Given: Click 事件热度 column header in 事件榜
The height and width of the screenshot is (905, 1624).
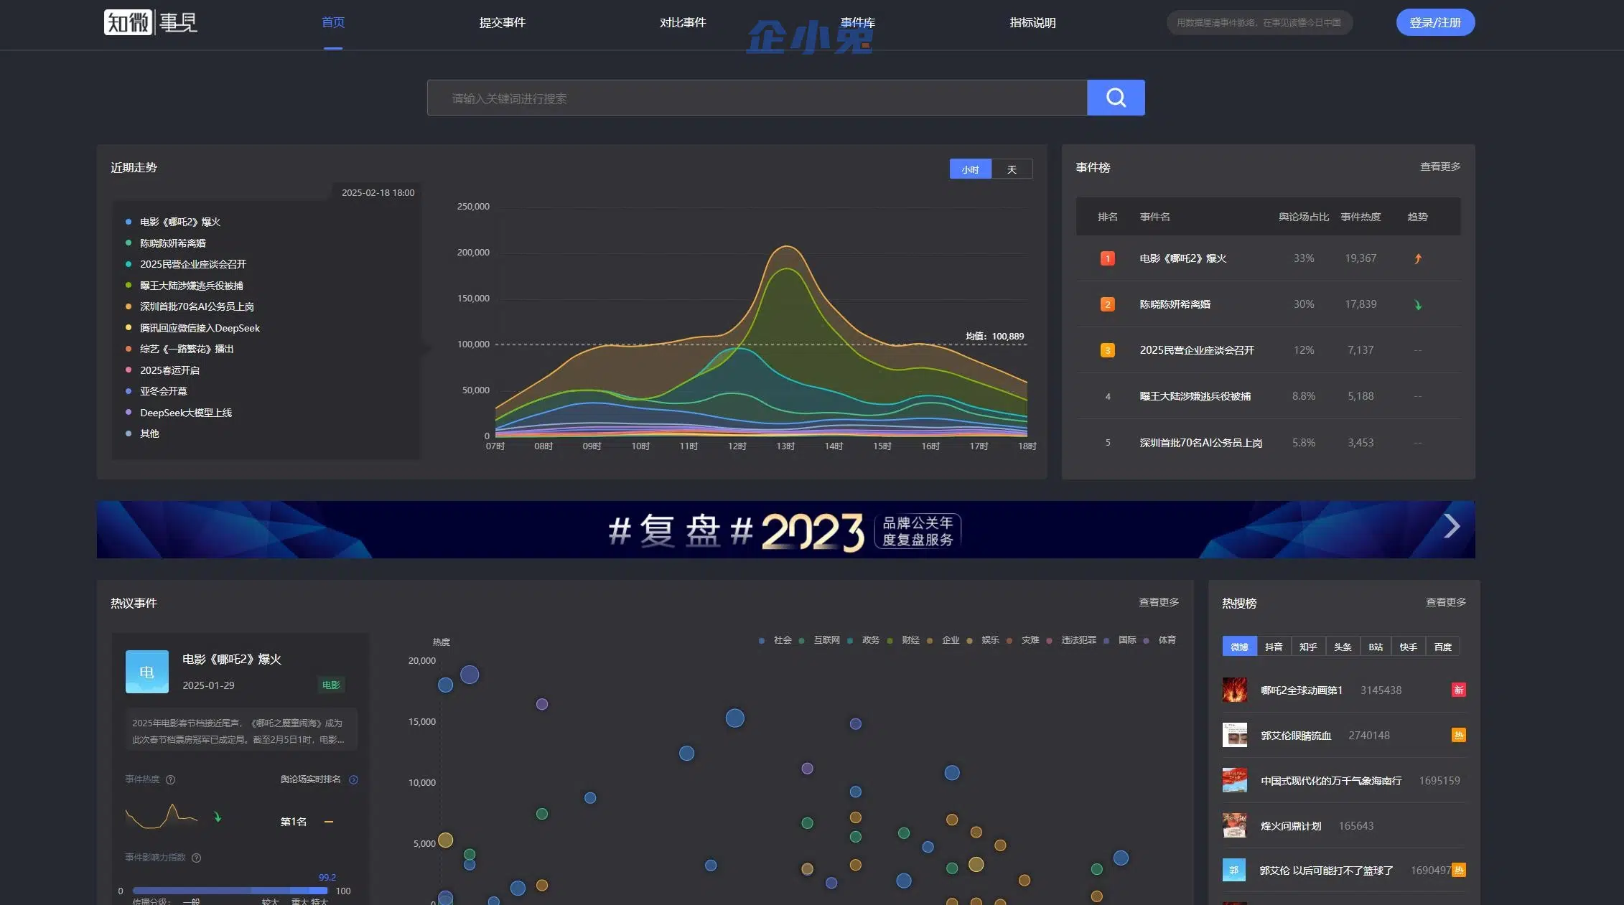Looking at the screenshot, I should [x=1361, y=217].
